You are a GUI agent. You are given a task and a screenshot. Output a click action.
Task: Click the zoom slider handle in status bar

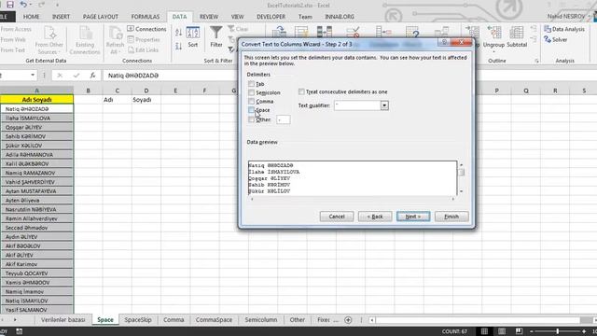(x=558, y=331)
